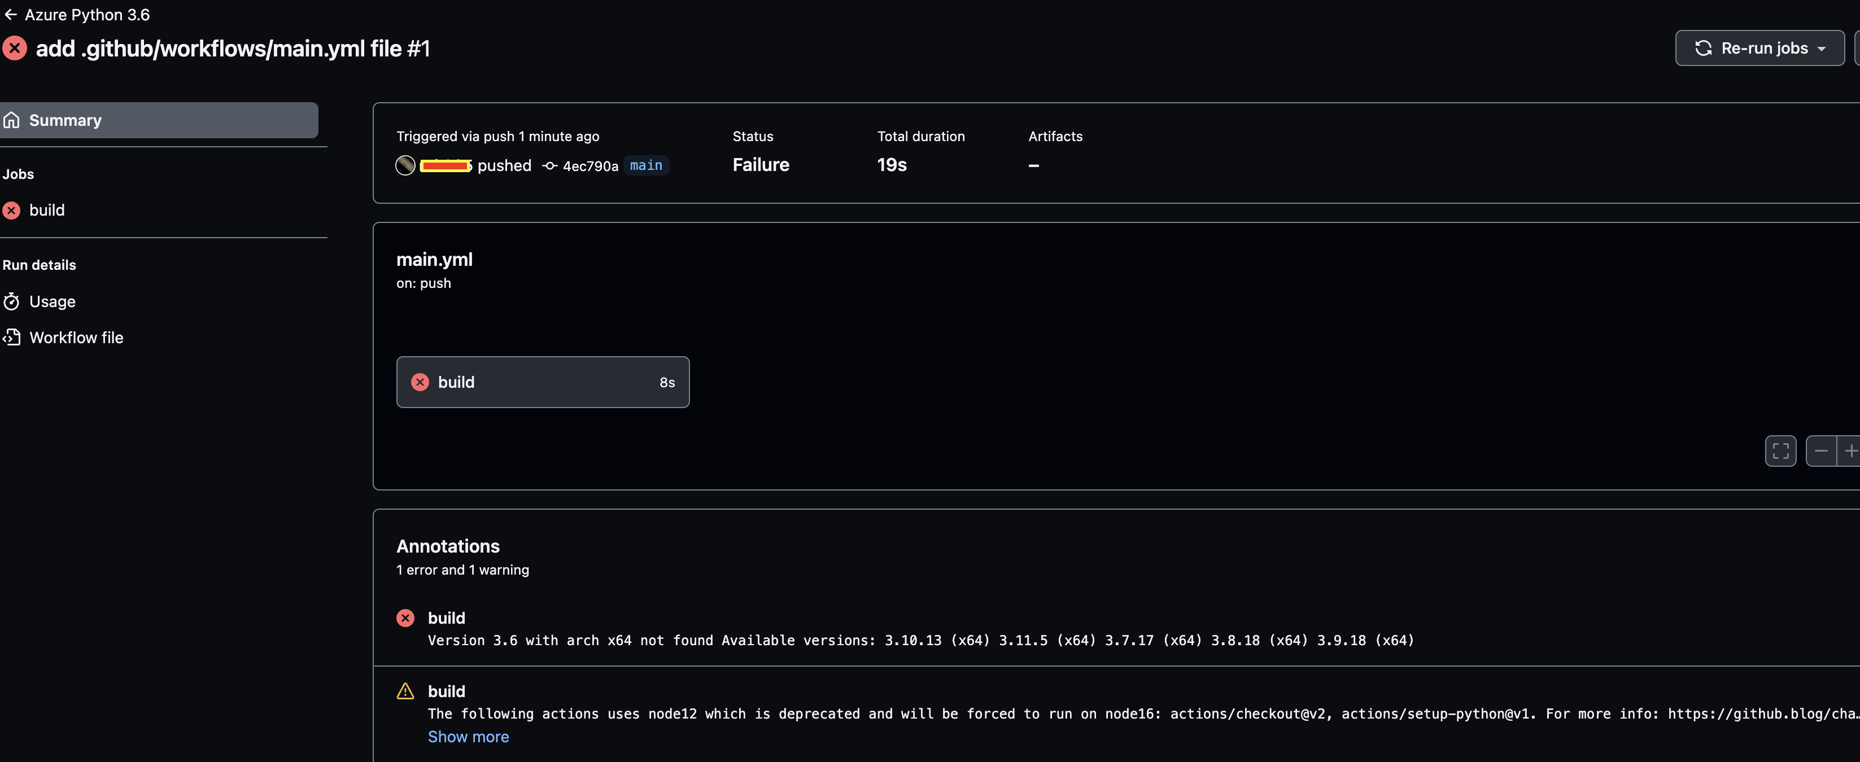Open Summary in the sidebar

point(65,120)
